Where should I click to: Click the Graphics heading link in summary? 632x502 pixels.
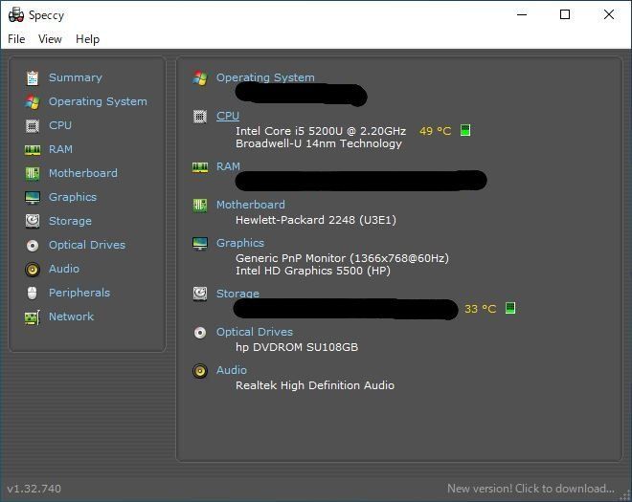pyautogui.click(x=240, y=243)
